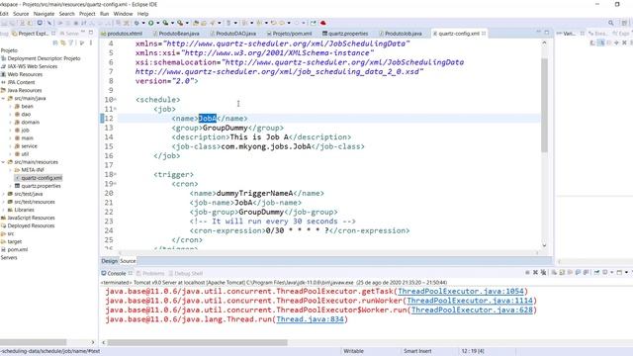Open ThreadPoolExecutor.java:1114 link

470,301
